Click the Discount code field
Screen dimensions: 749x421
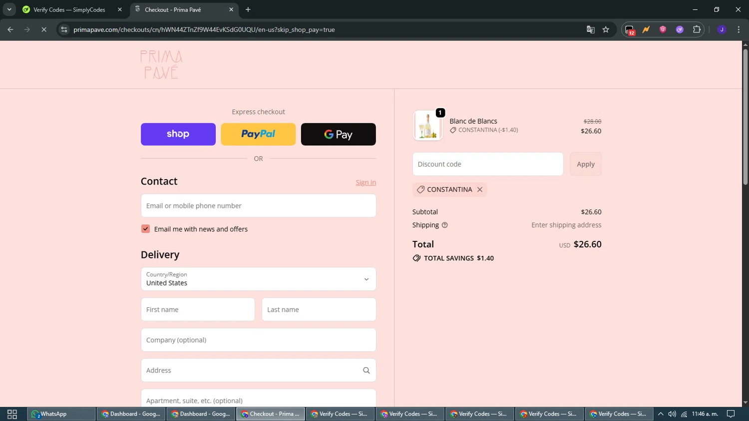[x=488, y=164]
